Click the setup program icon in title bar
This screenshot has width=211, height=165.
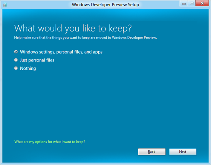[x=5, y=5]
